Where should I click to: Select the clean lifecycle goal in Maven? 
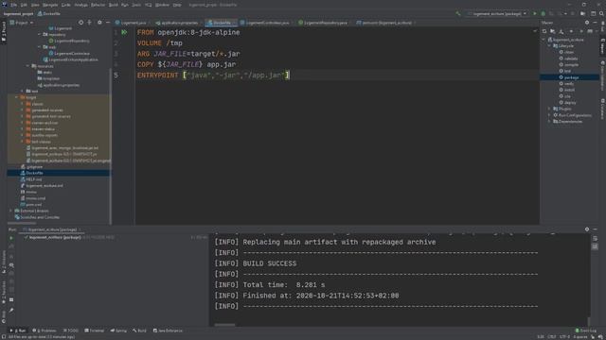569,52
